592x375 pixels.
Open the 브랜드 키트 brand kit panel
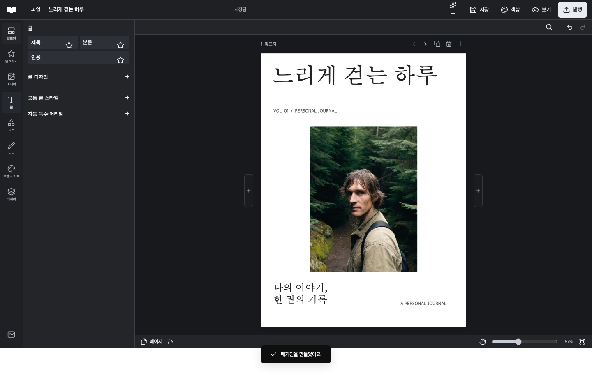[11, 171]
